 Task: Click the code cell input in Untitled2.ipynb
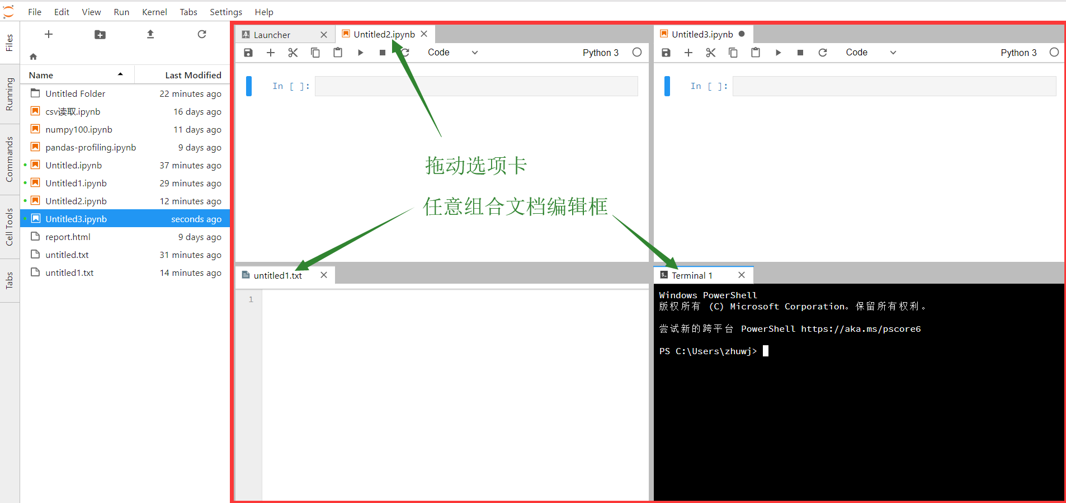click(476, 86)
